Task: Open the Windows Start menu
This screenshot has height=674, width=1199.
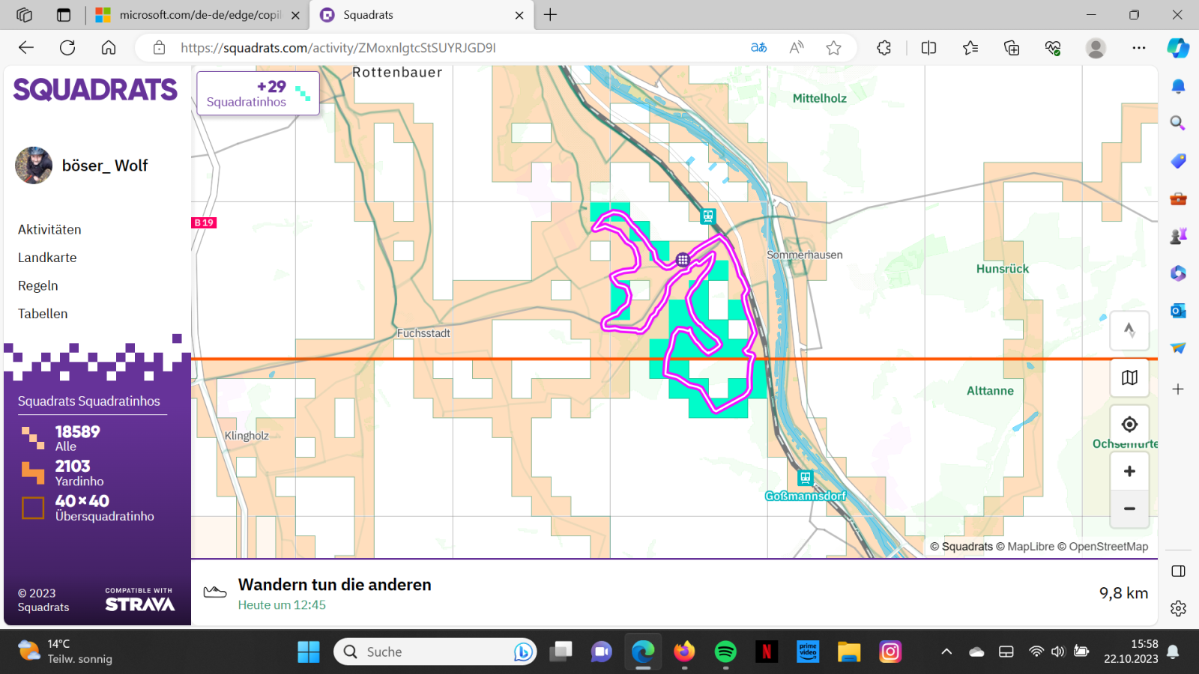Action: [x=309, y=652]
